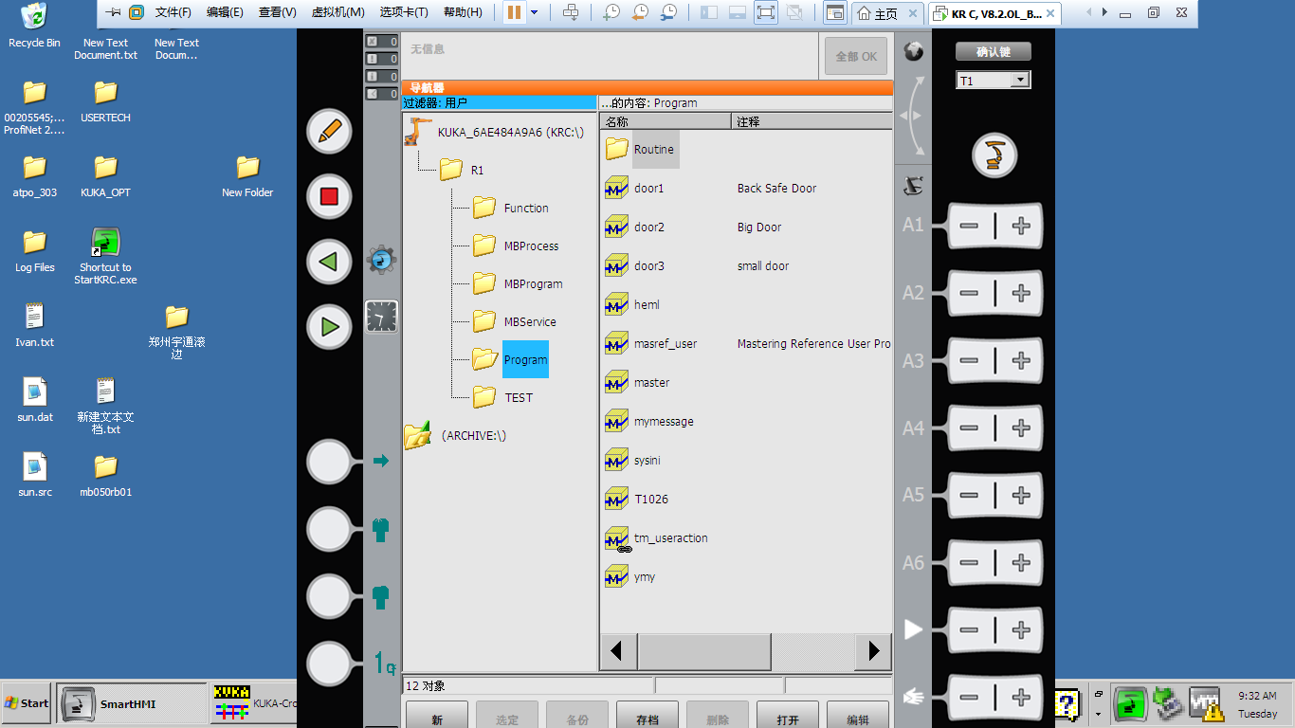Open the 查看(V) menu

(278, 12)
